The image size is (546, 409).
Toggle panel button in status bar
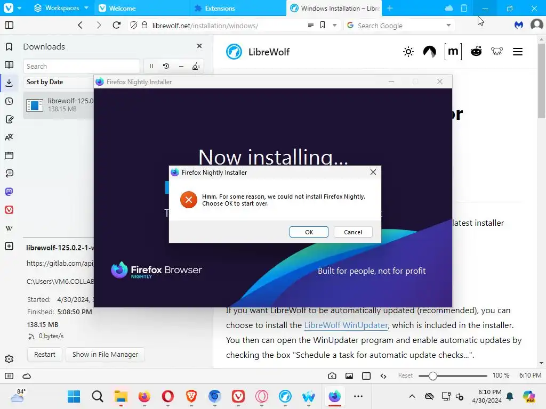9,376
